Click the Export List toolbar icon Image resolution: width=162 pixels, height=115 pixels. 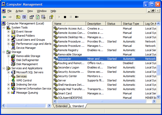click(43, 17)
